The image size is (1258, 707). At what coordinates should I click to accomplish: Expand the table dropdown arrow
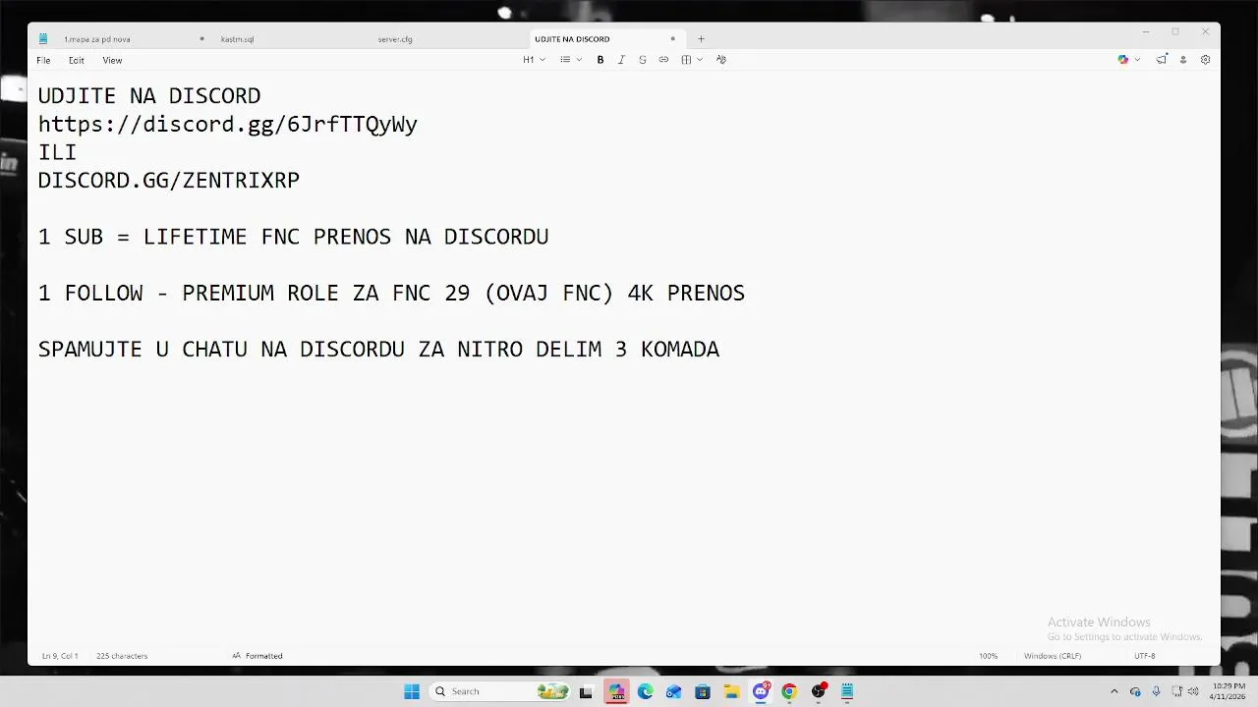(x=700, y=60)
